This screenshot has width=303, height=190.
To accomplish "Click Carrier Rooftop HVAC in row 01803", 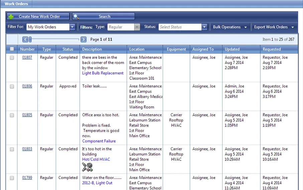I will click(x=176, y=154).
